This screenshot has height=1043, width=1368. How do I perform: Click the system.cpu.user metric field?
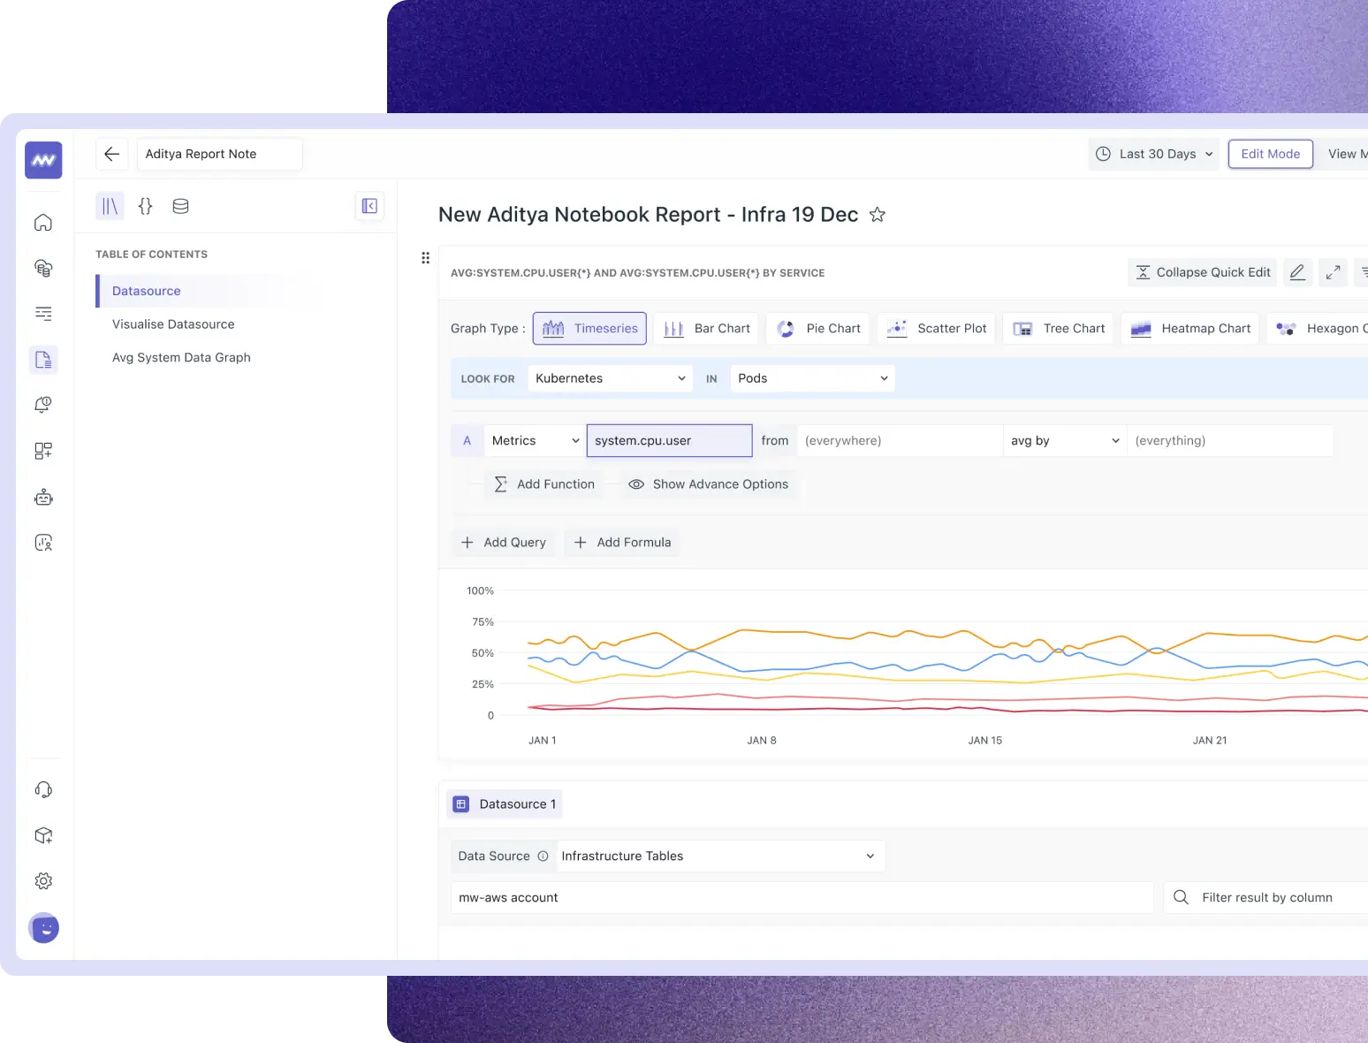click(669, 441)
